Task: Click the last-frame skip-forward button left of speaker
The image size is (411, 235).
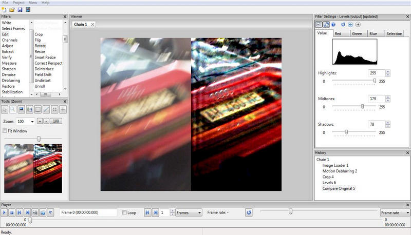Action: point(27,213)
